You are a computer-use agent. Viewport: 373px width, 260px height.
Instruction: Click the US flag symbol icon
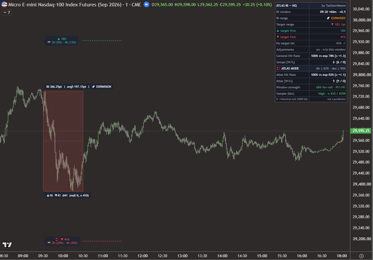click(x=4, y=4)
